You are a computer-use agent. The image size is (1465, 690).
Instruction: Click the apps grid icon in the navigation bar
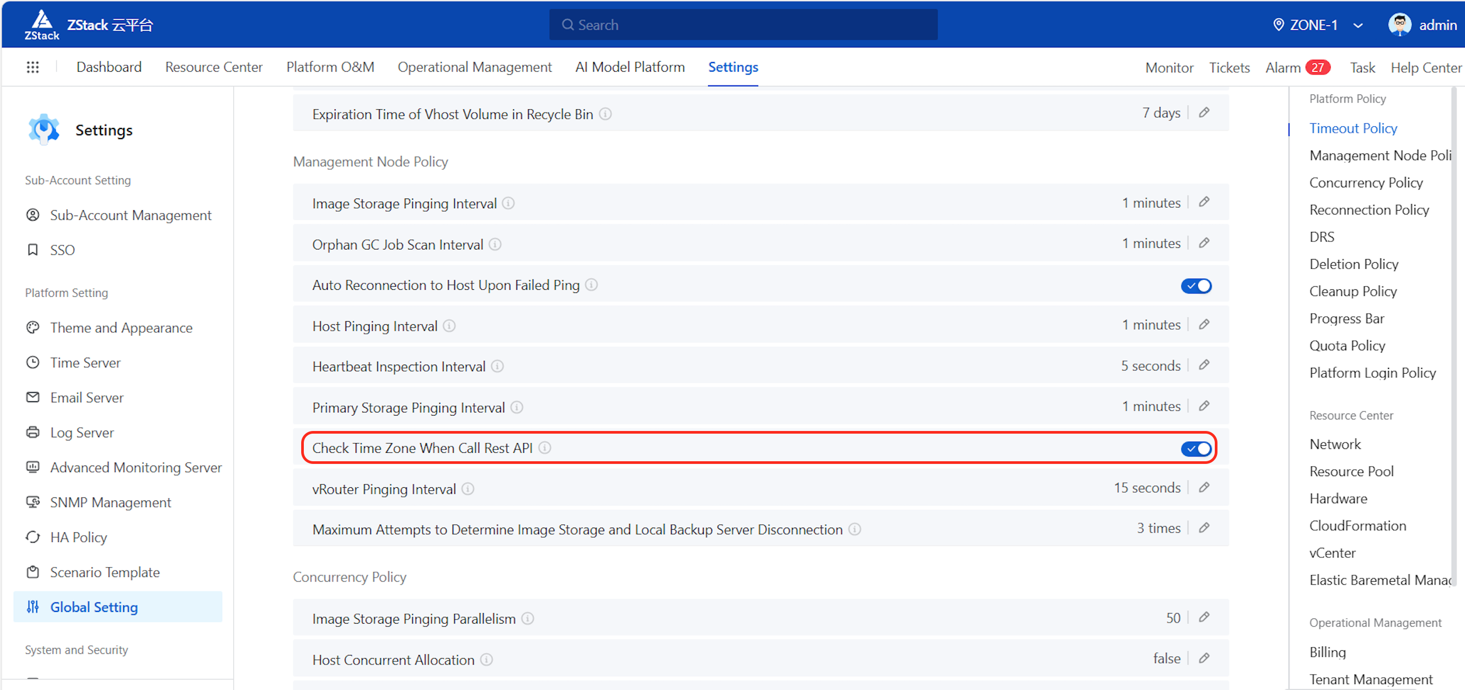click(x=32, y=67)
